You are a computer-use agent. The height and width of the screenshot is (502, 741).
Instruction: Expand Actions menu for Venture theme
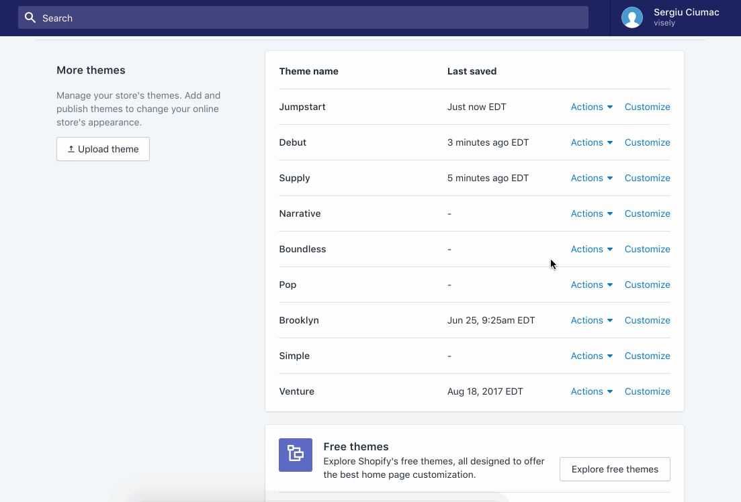pyautogui.click(x=591, y=391)
